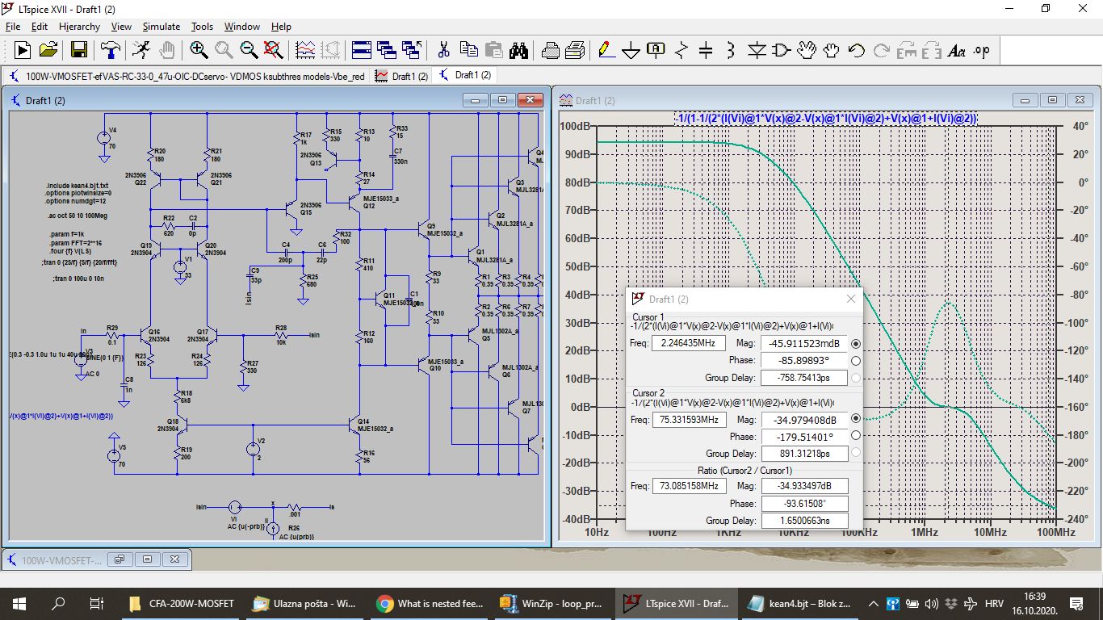Click the Print icon
The height and width of the screenshot is (620, 1103).
click(x=551, y=50)
